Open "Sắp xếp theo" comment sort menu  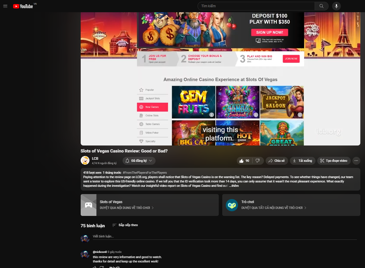pyautogui.click(x=125, y=225)
